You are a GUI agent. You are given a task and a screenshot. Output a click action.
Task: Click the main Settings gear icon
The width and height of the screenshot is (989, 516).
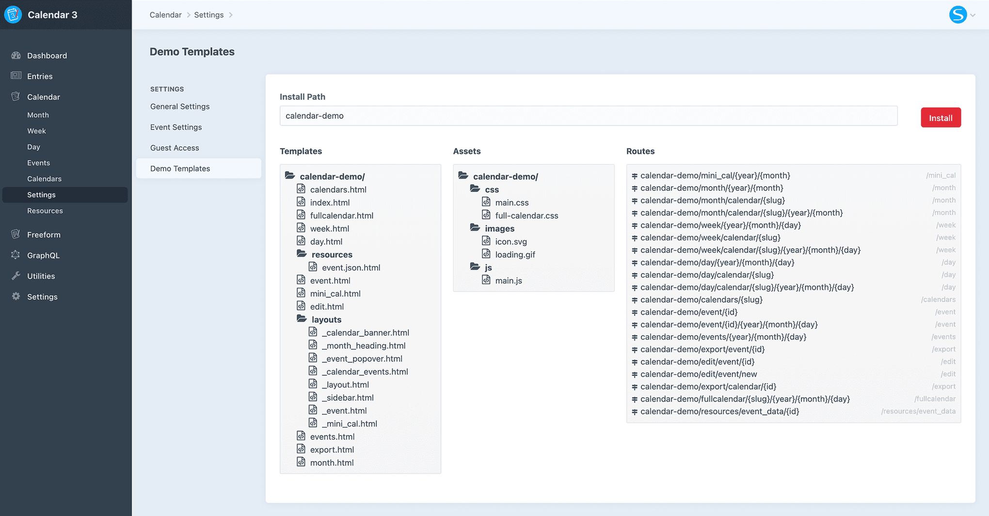[16, 297]
